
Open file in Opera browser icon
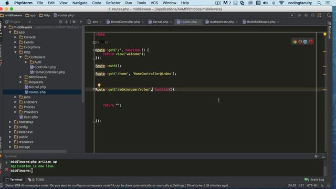coord(310,42)
